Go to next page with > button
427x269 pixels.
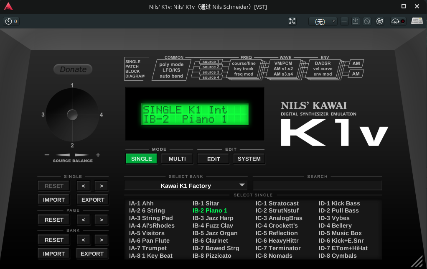101,220
